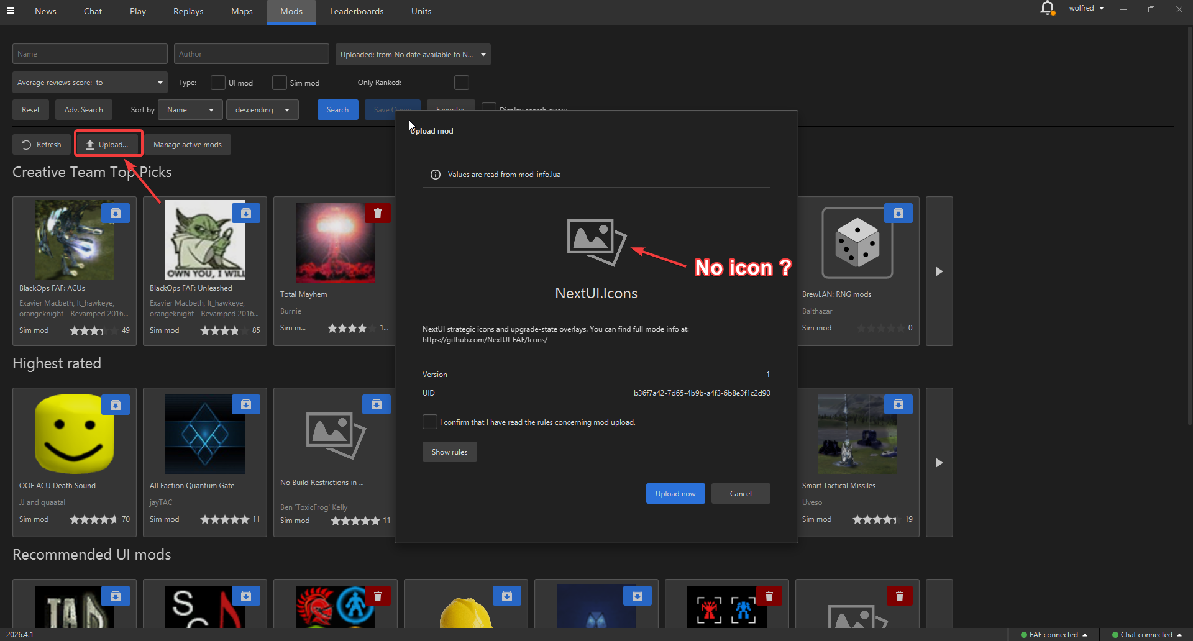Click the Upload... button

pos(108,145)
